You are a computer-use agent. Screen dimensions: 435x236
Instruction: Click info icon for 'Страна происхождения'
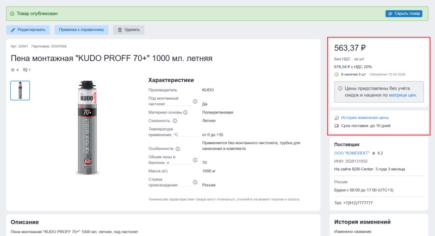coord(195,182)
